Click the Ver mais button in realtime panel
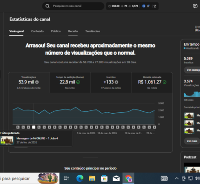 192,141
